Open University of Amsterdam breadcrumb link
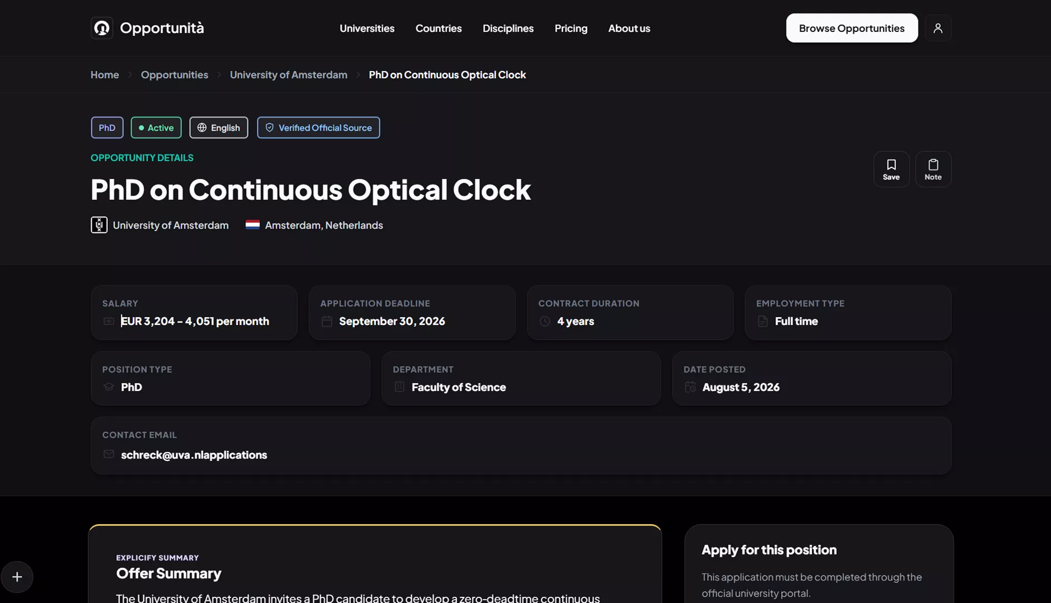 click(x=288, y=74)
